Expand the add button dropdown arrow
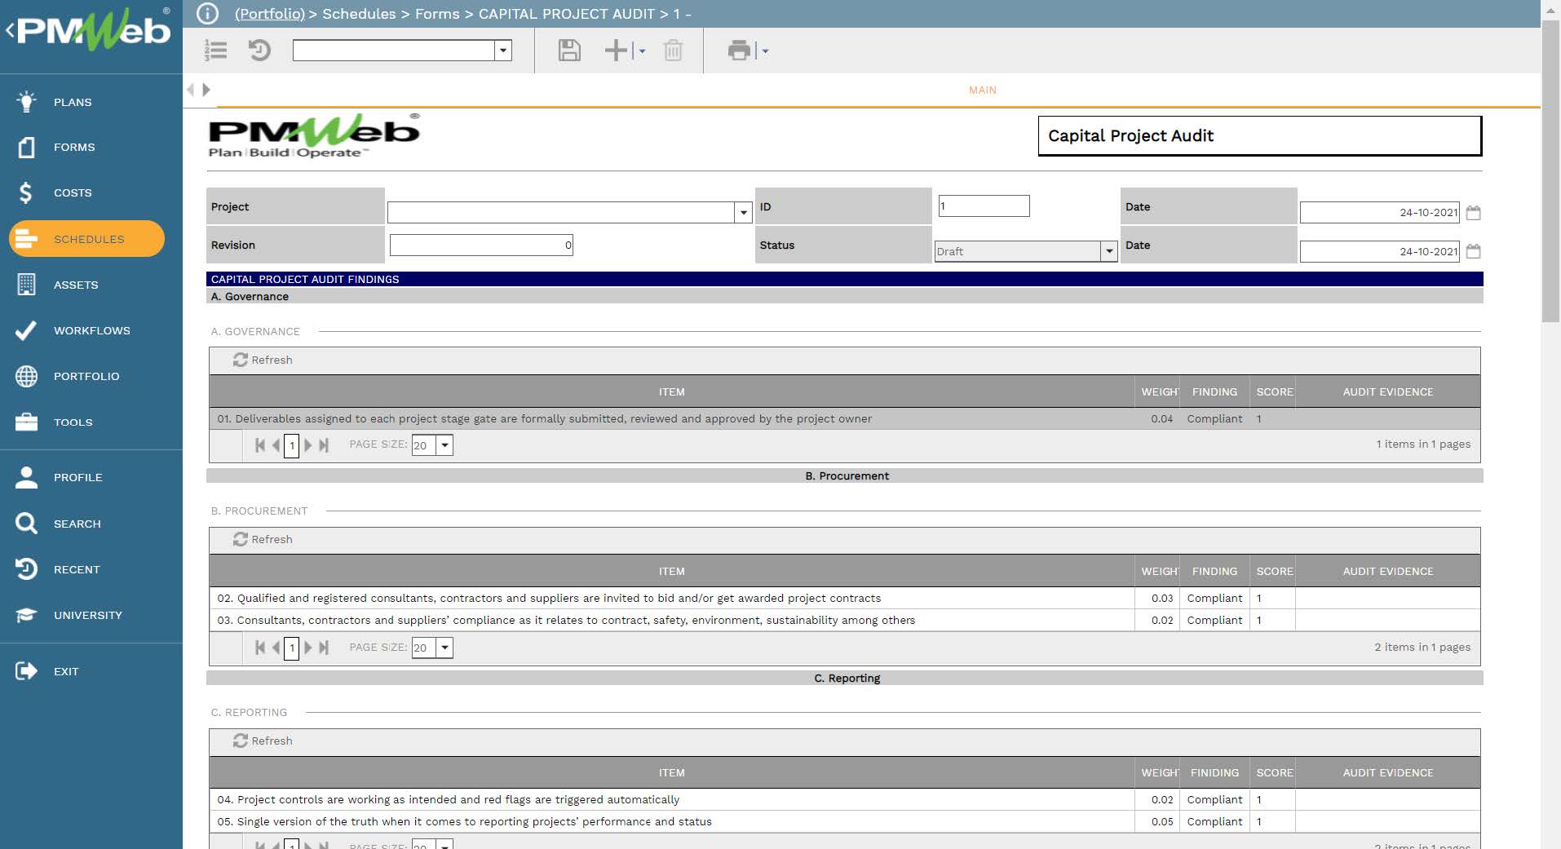The image size is (1561, 849). point(642,51)
